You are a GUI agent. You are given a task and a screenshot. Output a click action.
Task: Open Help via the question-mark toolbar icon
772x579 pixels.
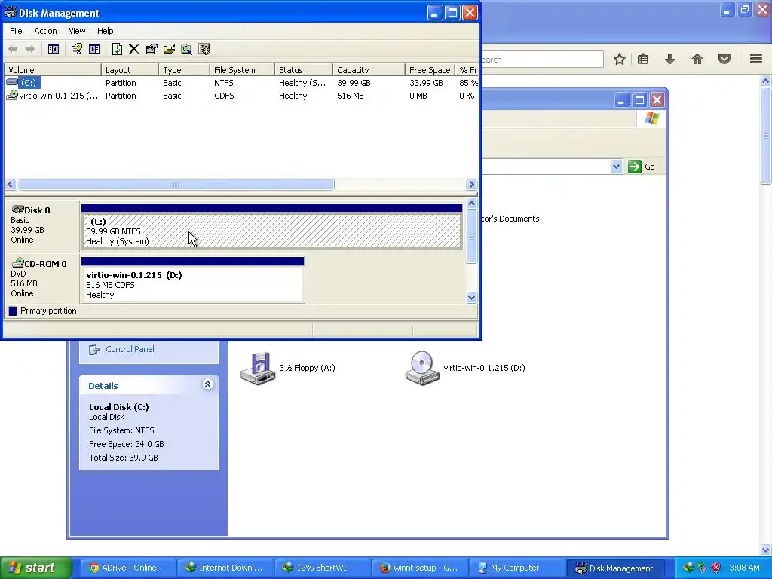click(x=76, y=49)
